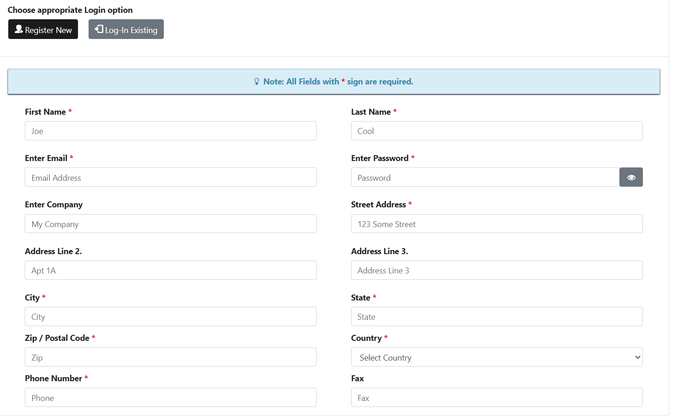Viewport: 681px width, 417px height.
Task: Click the Address Line 3 input field
Action: pos(497,270)
